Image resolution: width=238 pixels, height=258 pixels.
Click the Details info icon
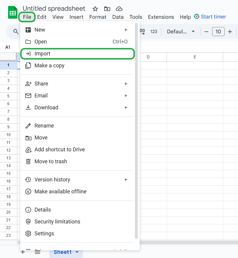(x=28, y=210)
